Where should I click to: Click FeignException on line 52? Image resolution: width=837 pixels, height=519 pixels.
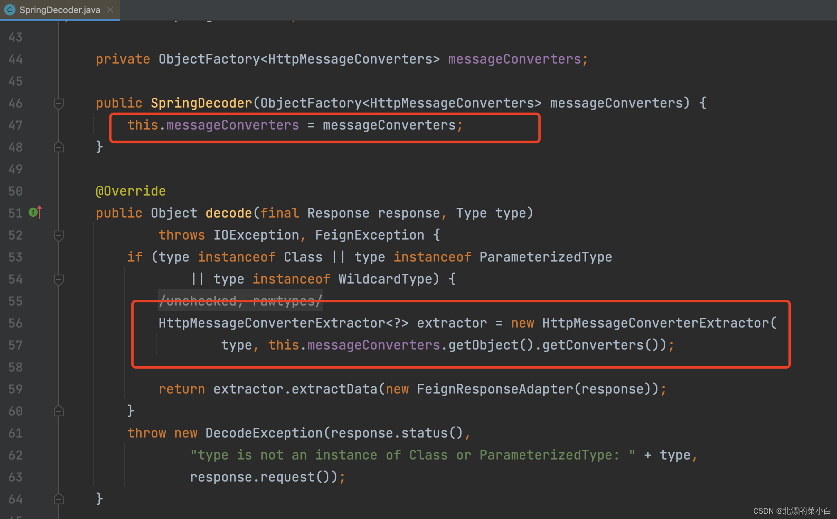370,235
